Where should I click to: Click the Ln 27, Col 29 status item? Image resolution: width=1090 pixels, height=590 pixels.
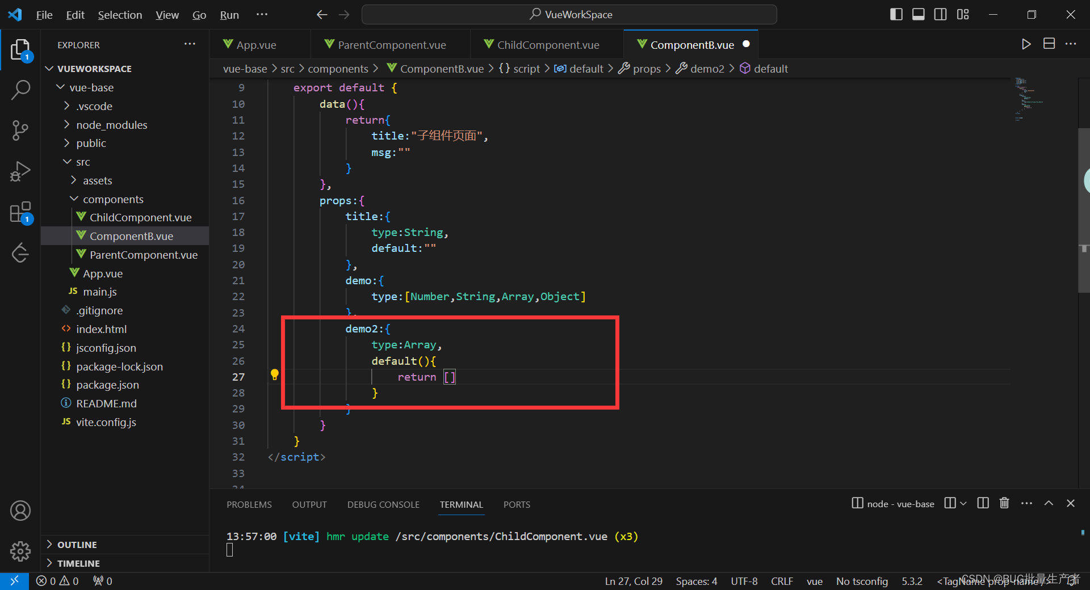pyautogui.click(x=634, y=581)
